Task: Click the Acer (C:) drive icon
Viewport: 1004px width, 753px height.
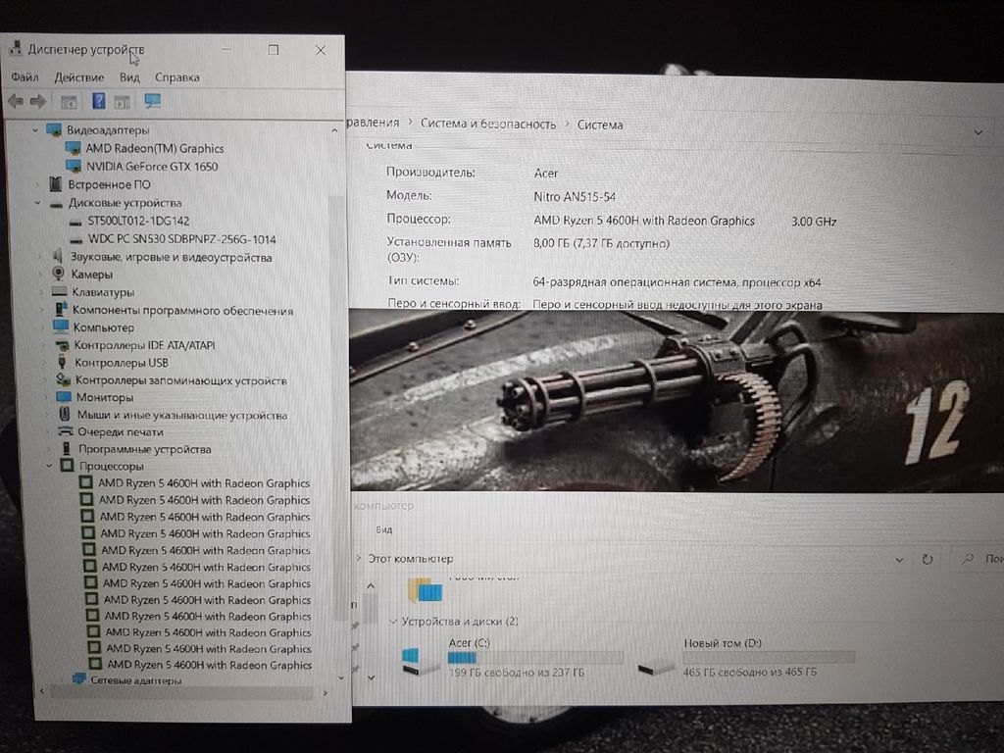Action: [424, 661]
